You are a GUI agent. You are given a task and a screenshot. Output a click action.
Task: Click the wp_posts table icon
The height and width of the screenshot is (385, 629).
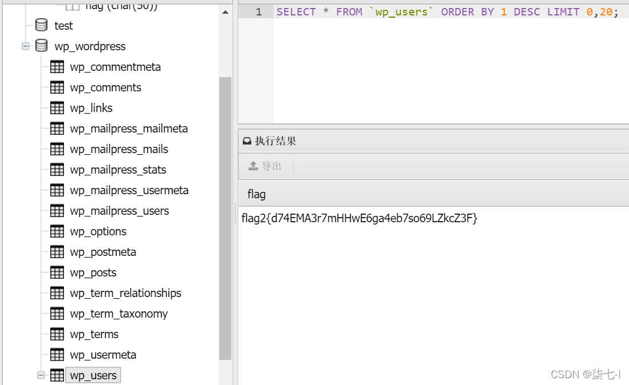[57, 272]
